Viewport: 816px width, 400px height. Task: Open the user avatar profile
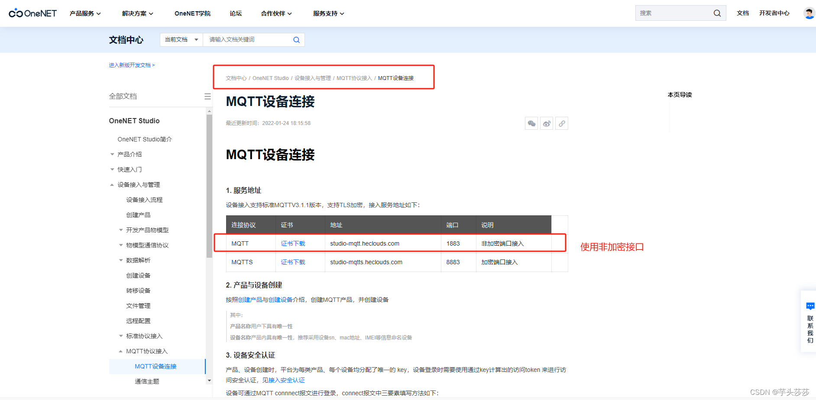809,13
